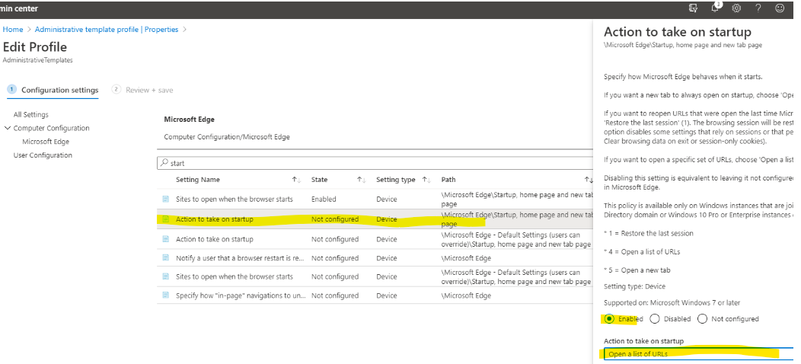Click 'Setting Name' column header text
Screen dimensions: 801x364
(x=198, y=180)
